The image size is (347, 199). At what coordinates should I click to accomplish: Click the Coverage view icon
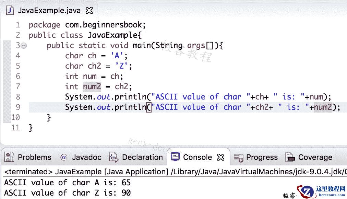pyautogui.click(x=291, y=157)
